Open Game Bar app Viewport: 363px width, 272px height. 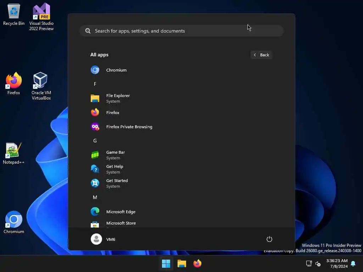(x=181, y=155)
